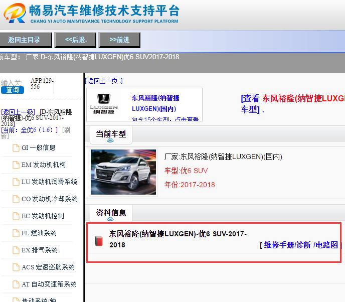Image resolution: width=345 pixels, height=302 pixels.
Task: Click the 厂家:东风裕隆(纳智捷LUXGEN)(国内) text
Action: coord(223,157)
